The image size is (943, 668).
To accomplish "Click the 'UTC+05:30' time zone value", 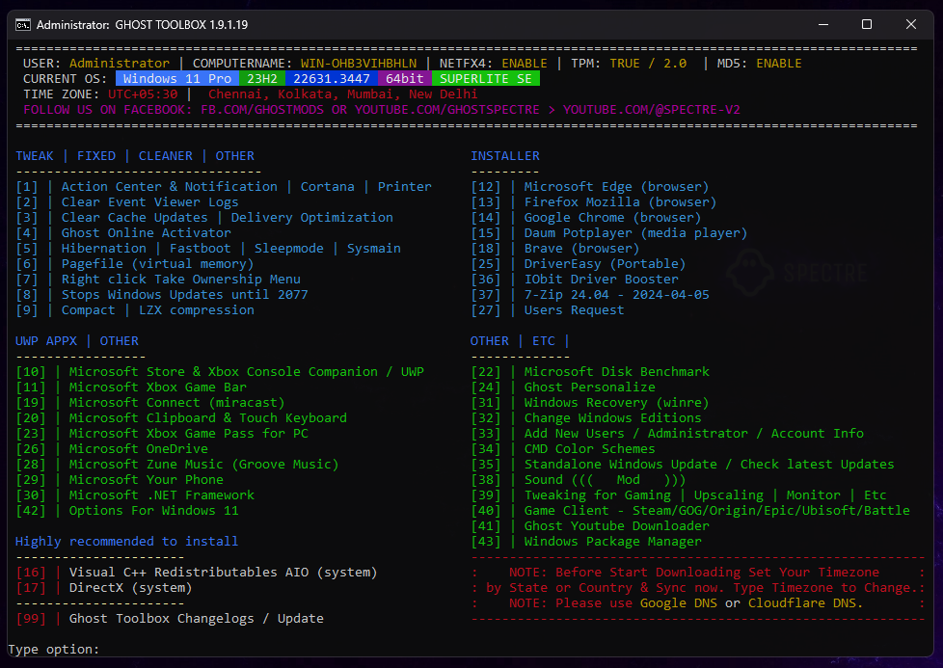I will [143, 94].
